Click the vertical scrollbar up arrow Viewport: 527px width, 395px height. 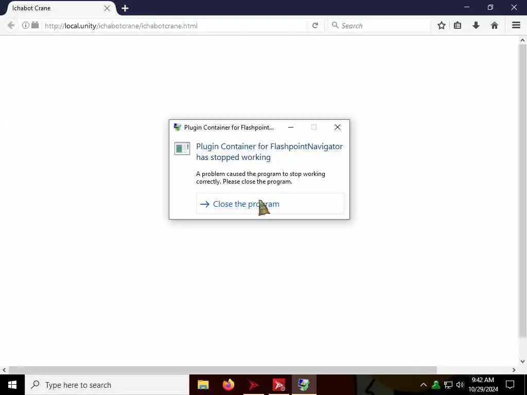pyautogui.click(x=522, y=40)
